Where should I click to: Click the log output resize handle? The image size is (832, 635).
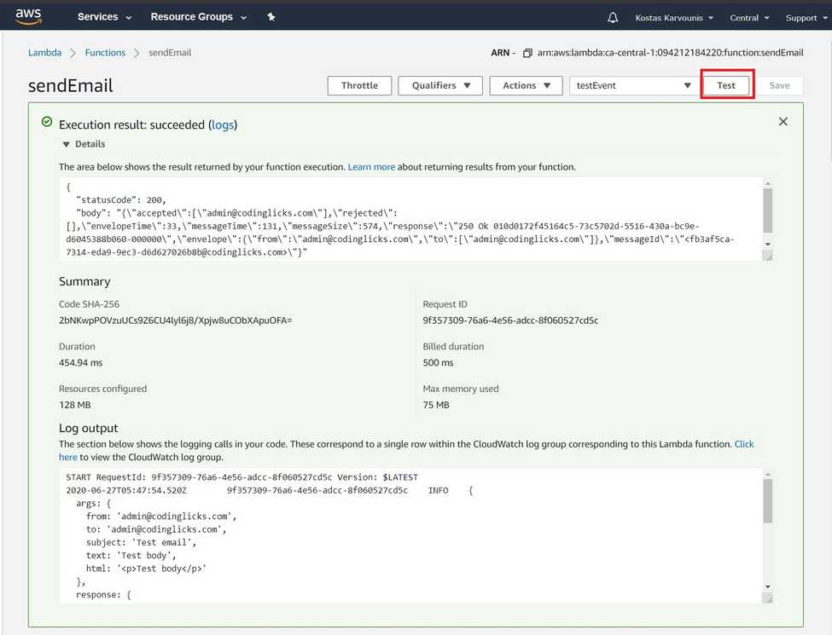(767, 597)
